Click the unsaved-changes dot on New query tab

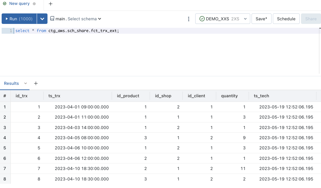coord(34,4)
